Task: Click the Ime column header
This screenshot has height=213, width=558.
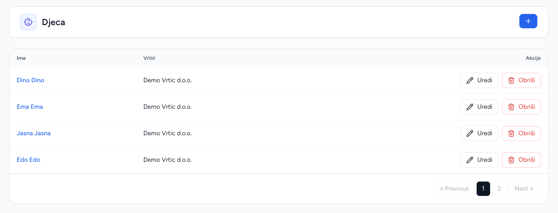Action: 21,58
